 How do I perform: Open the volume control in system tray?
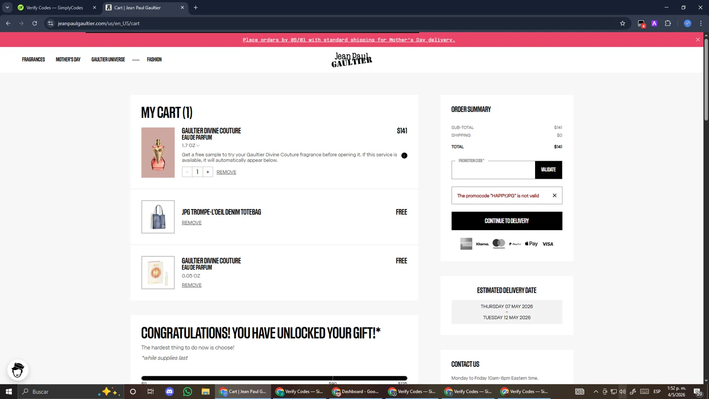point(623,391)
